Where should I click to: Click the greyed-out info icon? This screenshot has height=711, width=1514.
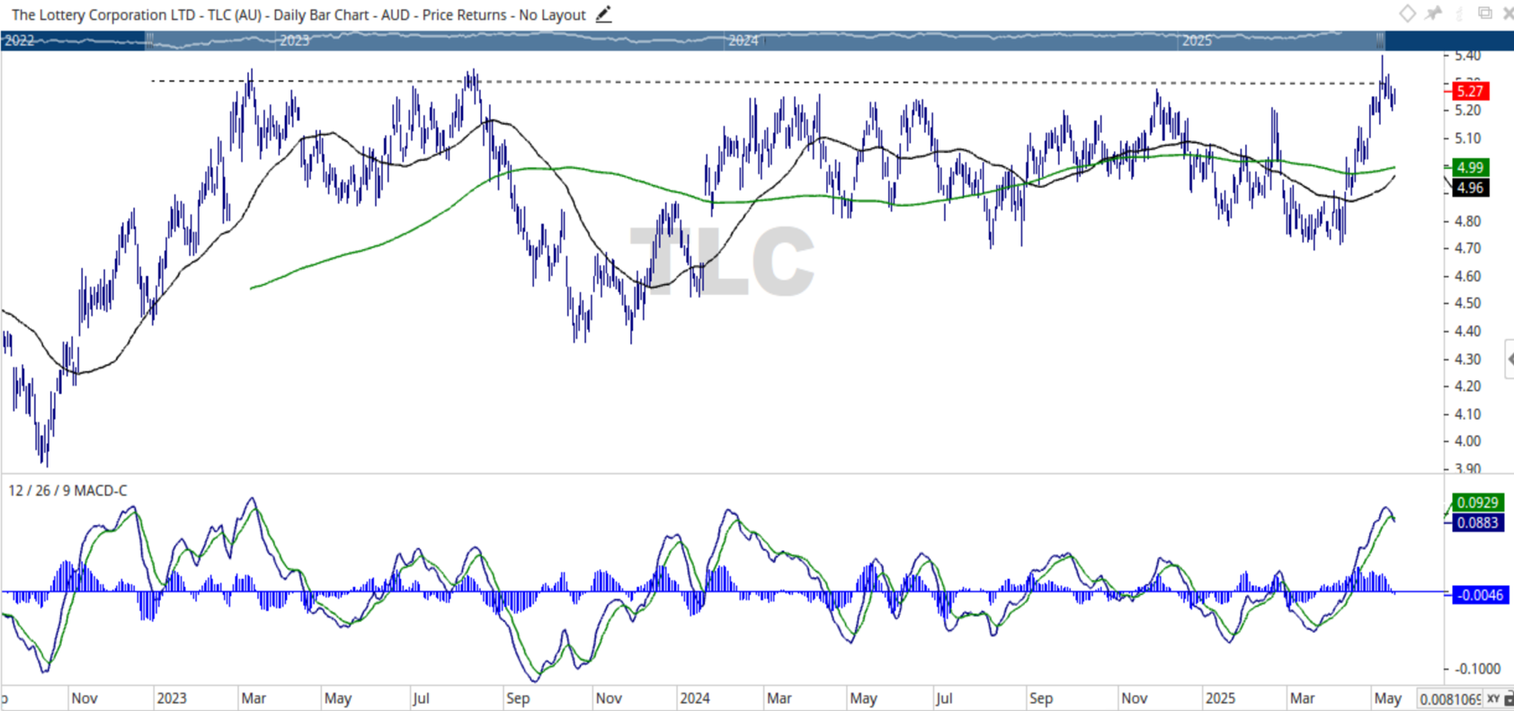1459,13
